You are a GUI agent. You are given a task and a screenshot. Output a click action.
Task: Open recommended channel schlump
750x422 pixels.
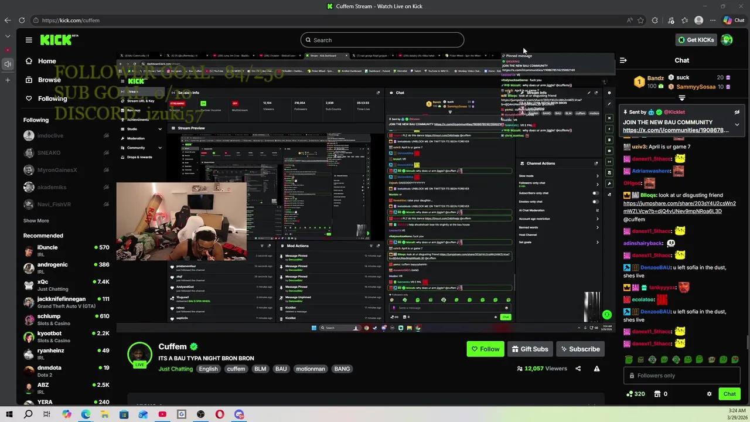tap(66, 319)
